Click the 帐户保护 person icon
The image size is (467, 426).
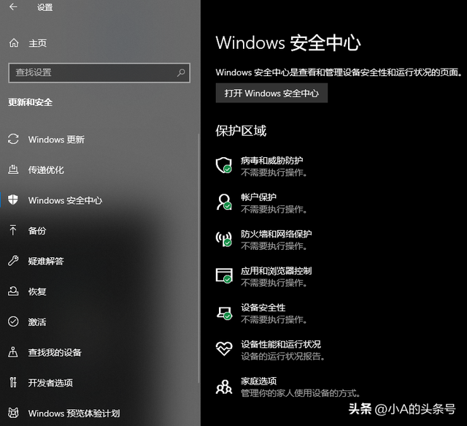(x=224, y=202)
